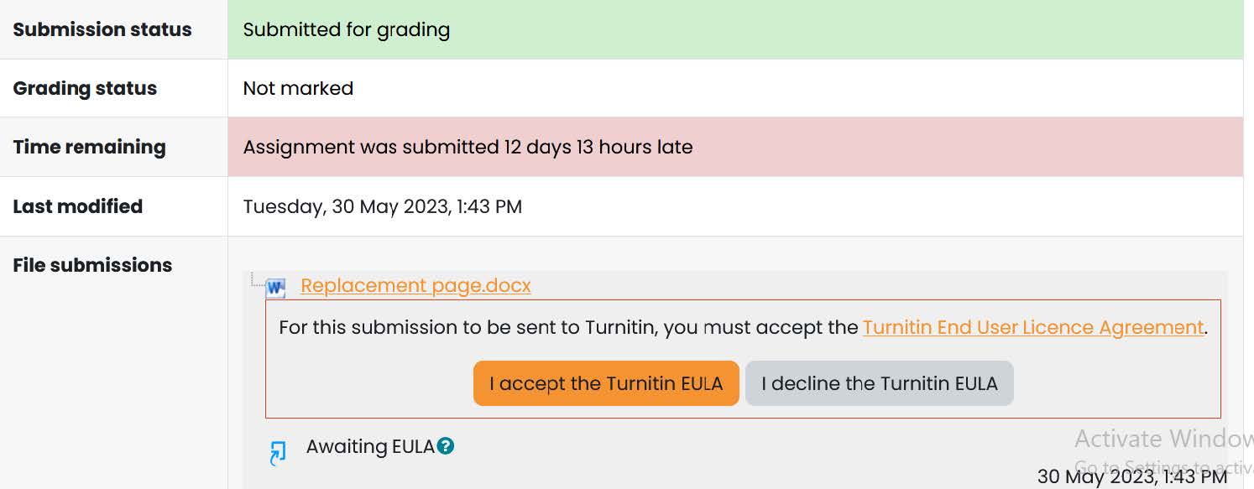Click the Not marked grading status text
This screenshot has height=489, width=1254.
click(298, 88)
